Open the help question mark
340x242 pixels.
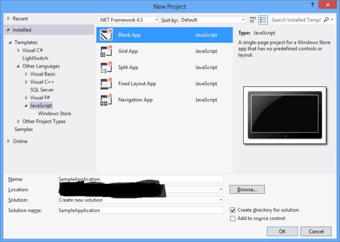point(312,5)
